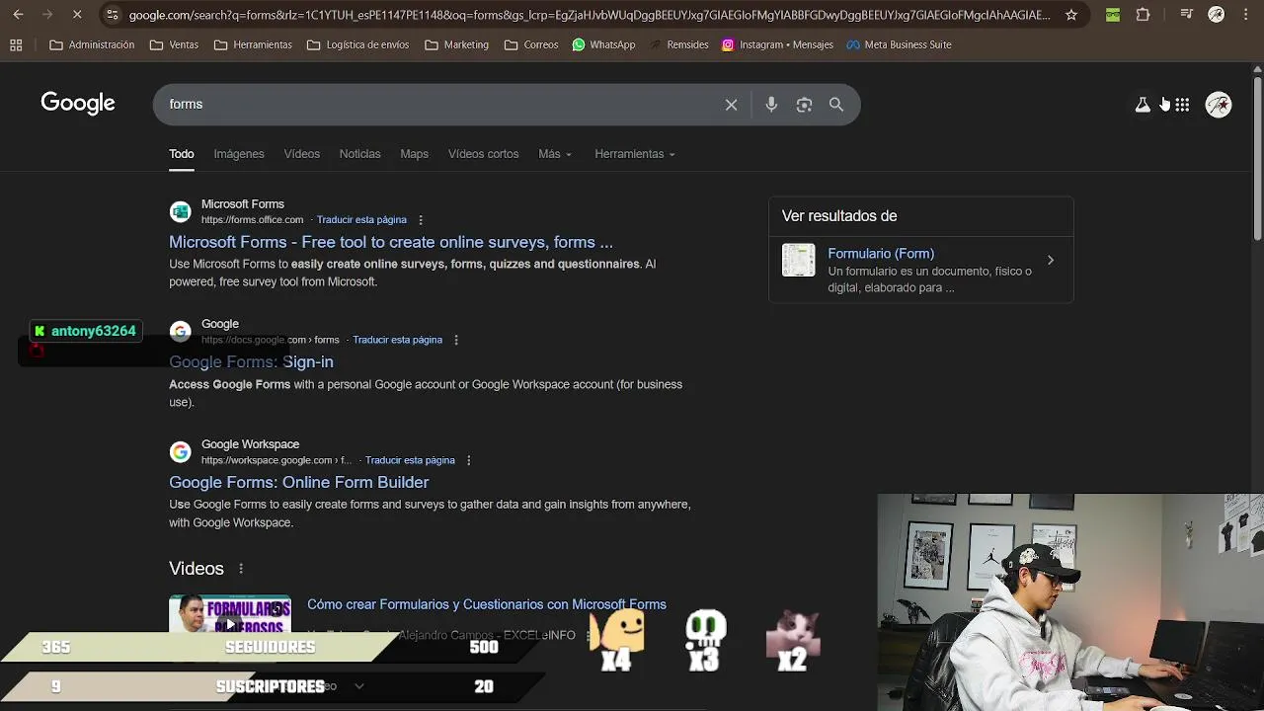Open the Microsoft Forms - Free tool result

[391, 242]
